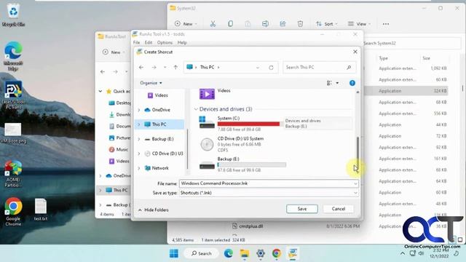This screenshot has height=262, width=466.
Task: Open File menu in RunAs Tool
Action: [136, 42]
